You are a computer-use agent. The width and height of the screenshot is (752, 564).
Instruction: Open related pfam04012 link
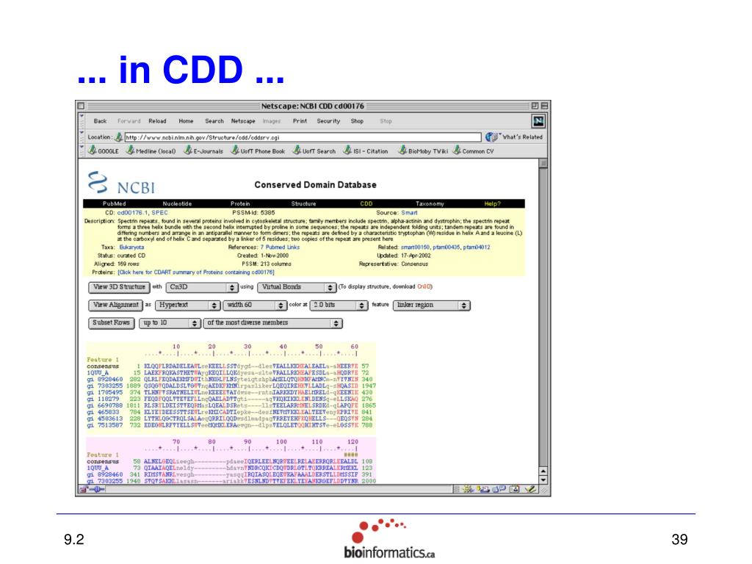coord(477,247)
